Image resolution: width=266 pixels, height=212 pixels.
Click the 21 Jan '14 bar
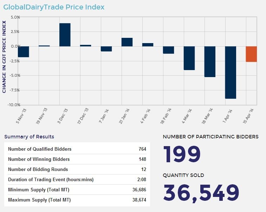pyautogui.click(x=127, y=42)
